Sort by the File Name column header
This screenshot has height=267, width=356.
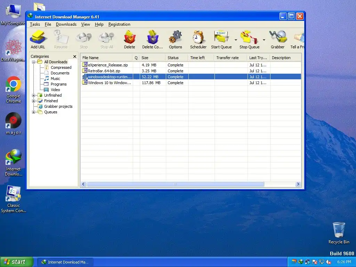tap(106, 58)
